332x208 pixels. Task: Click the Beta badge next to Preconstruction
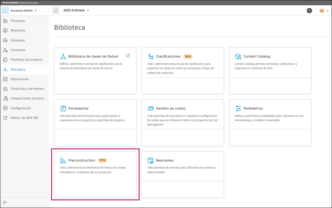tap(102, 160)
